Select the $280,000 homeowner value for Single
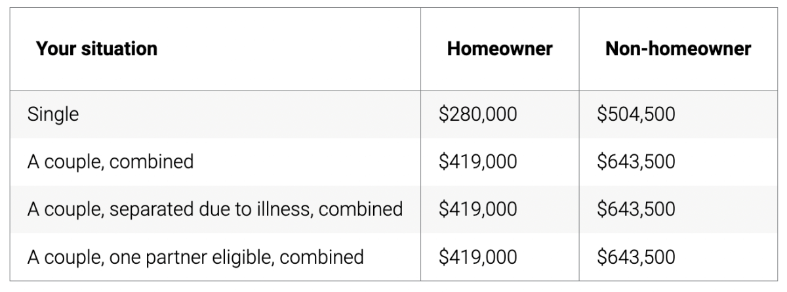 tap(477, 114)
